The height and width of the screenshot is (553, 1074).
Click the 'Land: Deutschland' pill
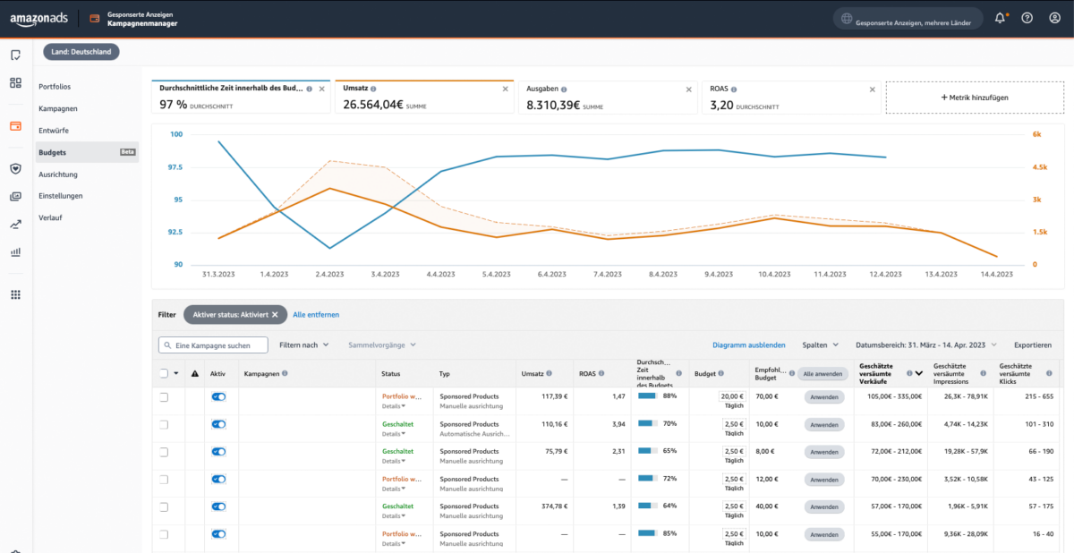(81, 52)
